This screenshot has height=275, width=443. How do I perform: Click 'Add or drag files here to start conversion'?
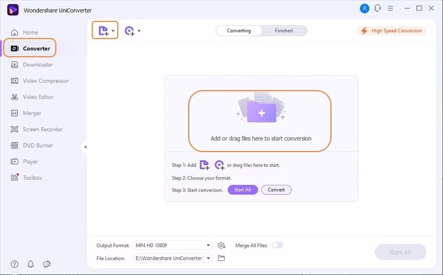tap(261, 139)
